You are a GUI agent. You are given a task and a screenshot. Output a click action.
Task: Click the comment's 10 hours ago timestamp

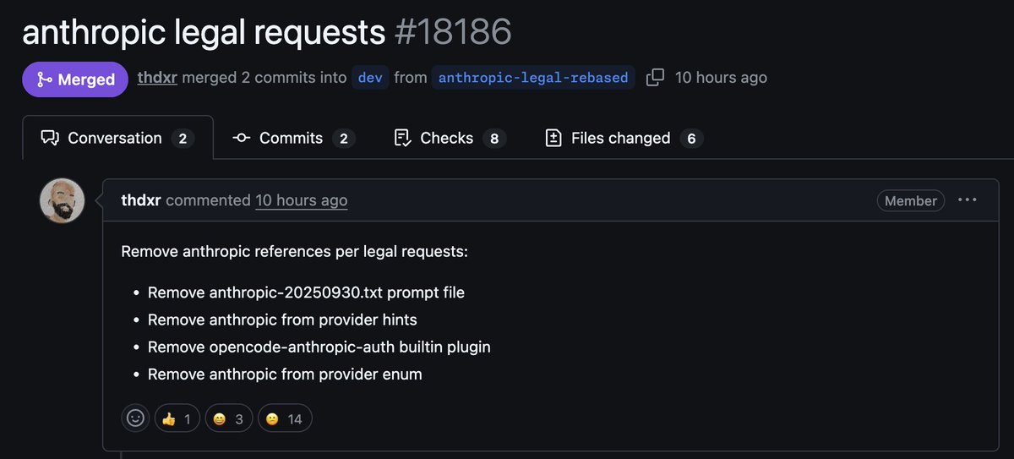(x=301, y=200)
